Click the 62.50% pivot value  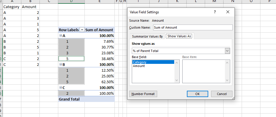coord(99,82)
